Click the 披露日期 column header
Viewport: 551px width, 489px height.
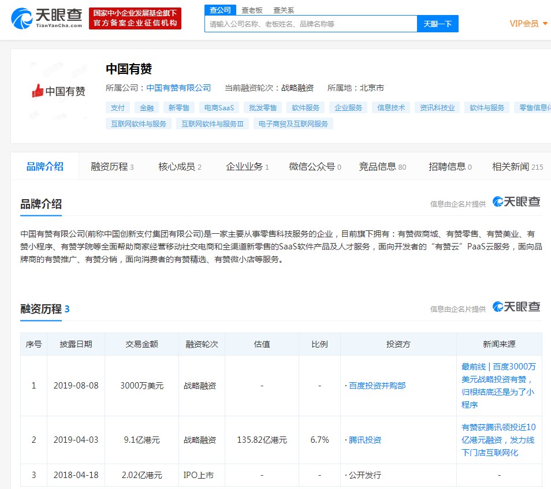76,344
